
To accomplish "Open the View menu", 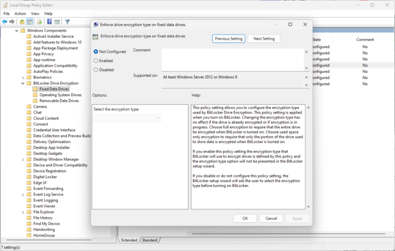I will pos(35,14).
